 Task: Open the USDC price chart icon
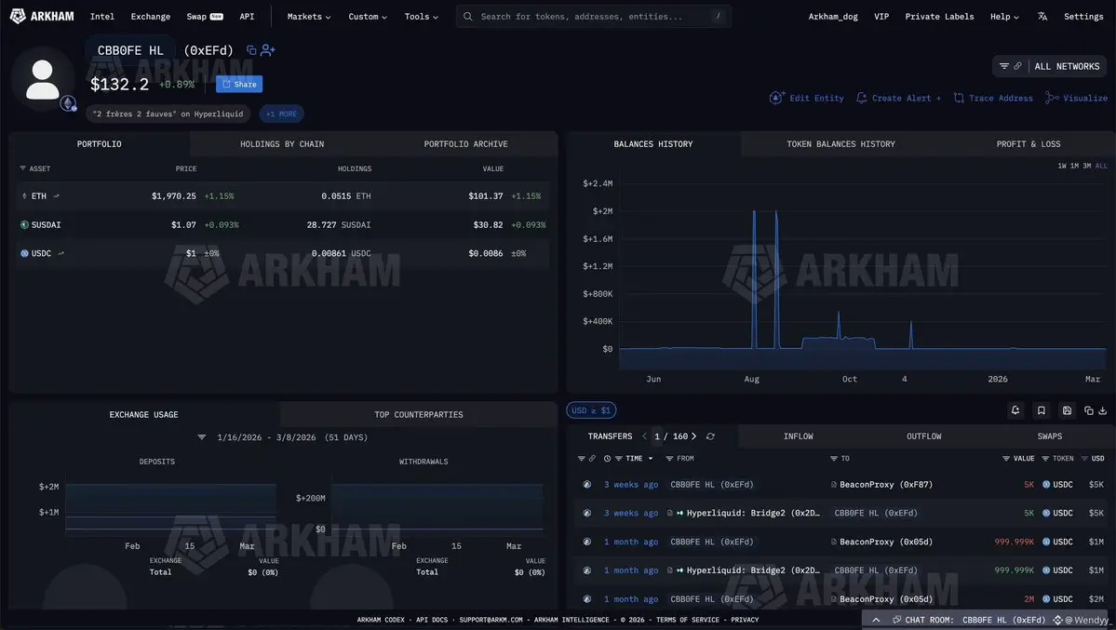(x=61, y=253)
